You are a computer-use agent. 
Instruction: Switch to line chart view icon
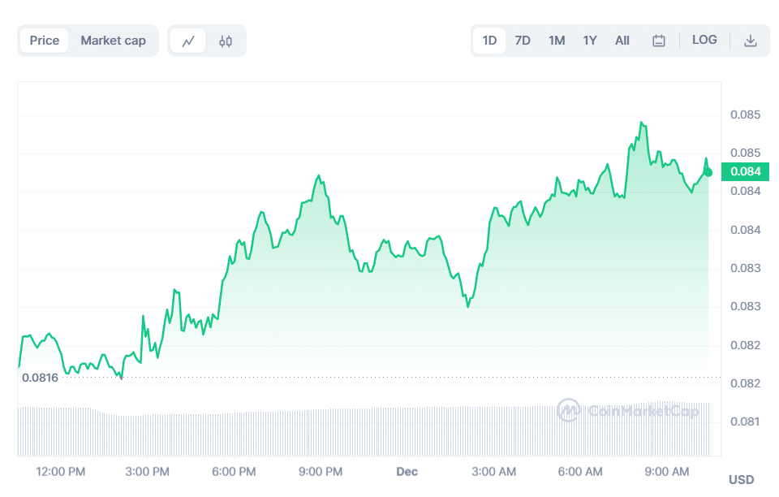coord(188,41)
